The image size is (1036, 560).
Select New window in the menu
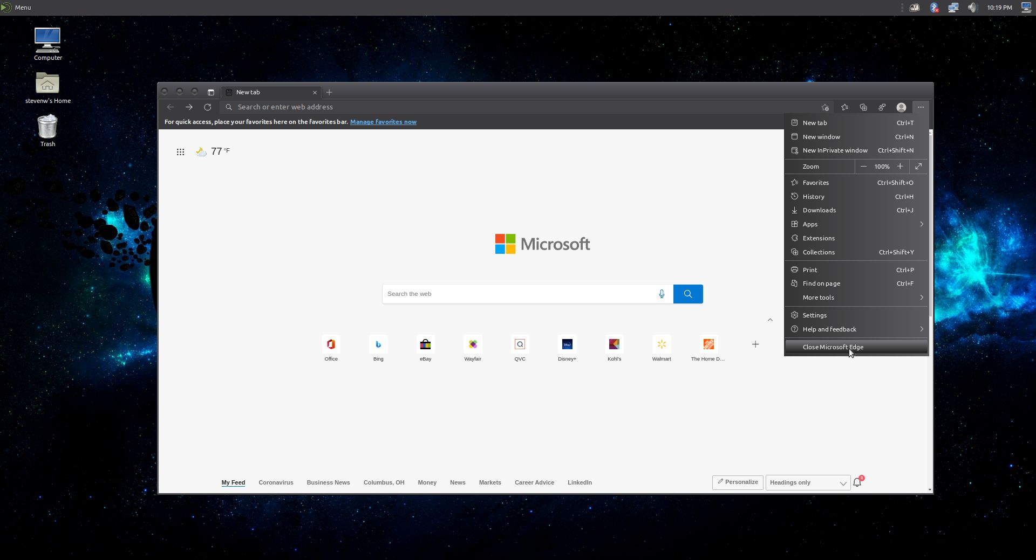coord(856,137)
